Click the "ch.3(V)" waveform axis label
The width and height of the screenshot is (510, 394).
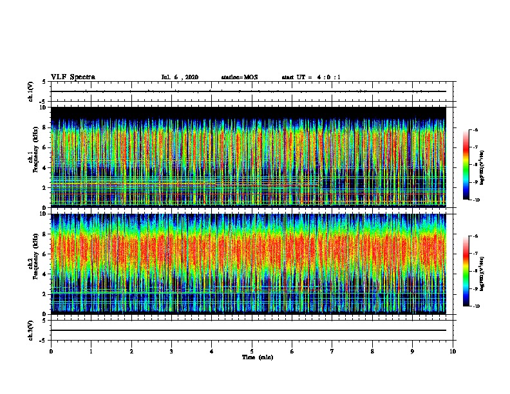tap(30, 330)
